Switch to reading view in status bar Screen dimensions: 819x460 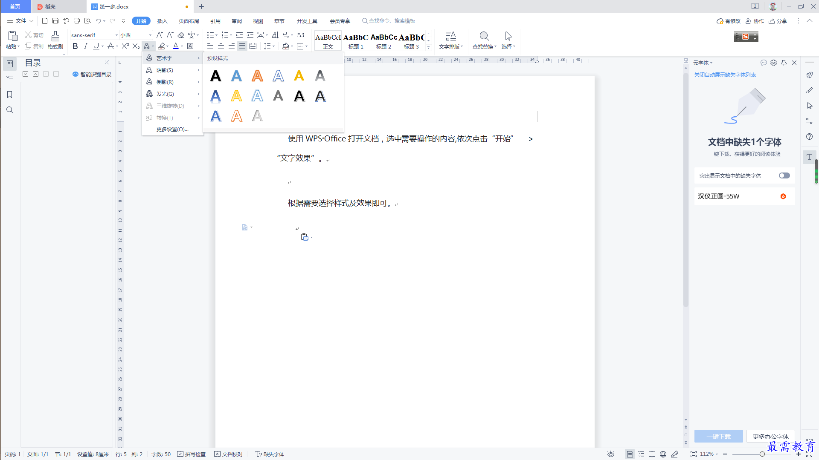pyautogui.click(x=652, y=454)
